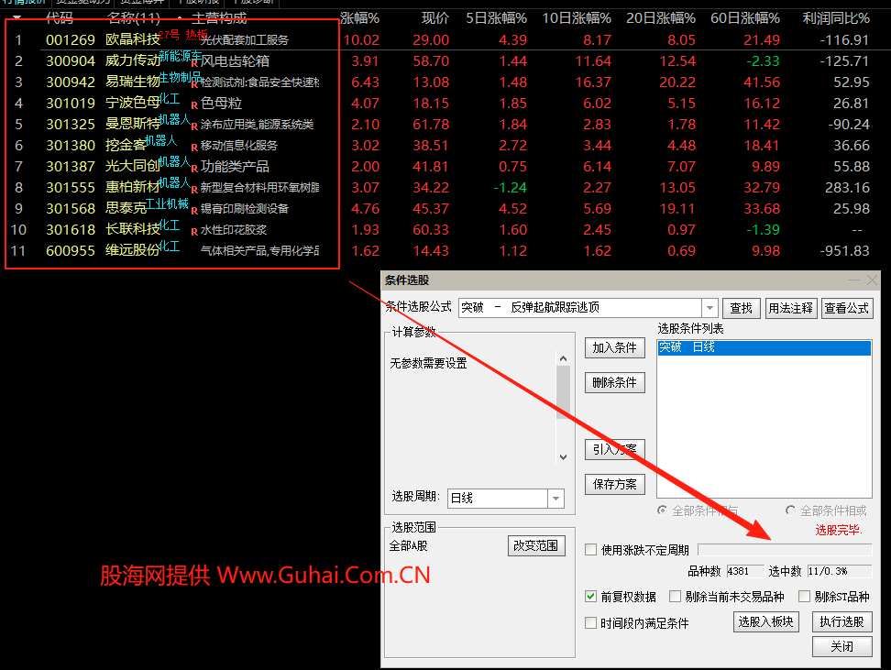Open the 条件选股公式 formula dropdown
Viewport: 891px width, 670px height.
tap(709, 308)
